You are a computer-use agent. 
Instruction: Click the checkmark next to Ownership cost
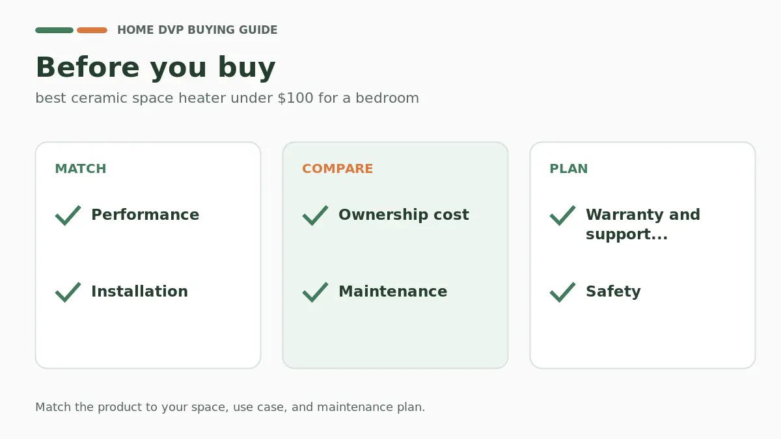tap(315, 215)
